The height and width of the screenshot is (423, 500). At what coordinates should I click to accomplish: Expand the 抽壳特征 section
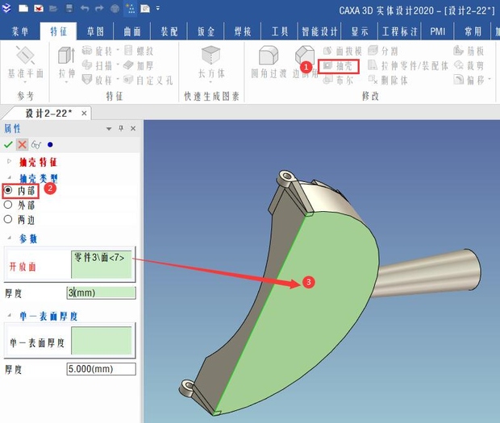[9, 161]
